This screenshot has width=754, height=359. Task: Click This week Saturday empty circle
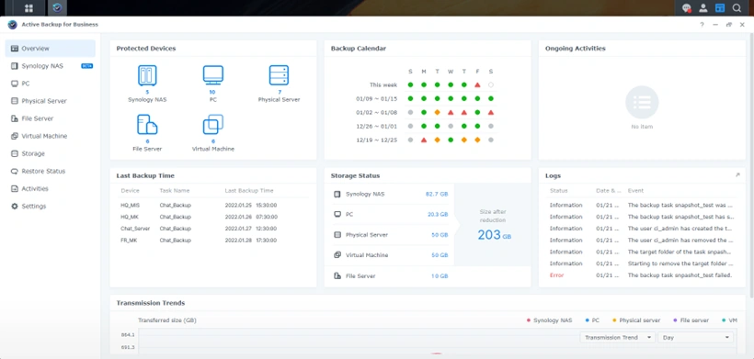coord(490,84)
